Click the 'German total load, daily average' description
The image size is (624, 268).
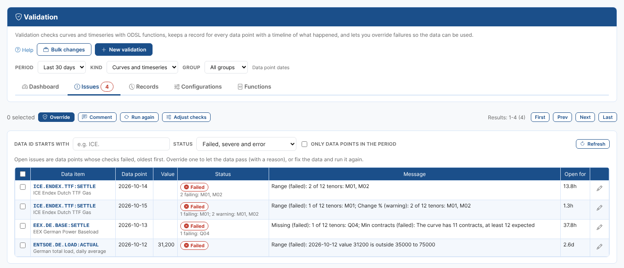(69, 251)
